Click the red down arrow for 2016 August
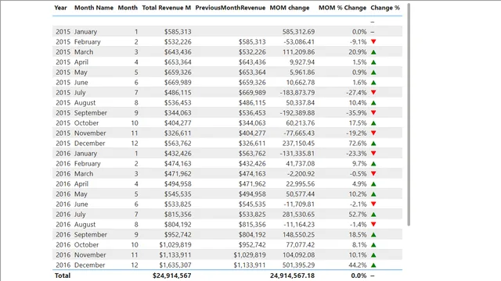Viewport: 501px width, 281px height. [373, 224]
